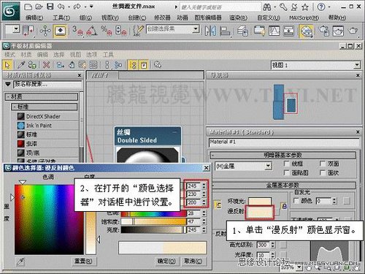Click the 取消(C) button in color selector
Viewport: 365px width, 274px height.
point(193,262)
